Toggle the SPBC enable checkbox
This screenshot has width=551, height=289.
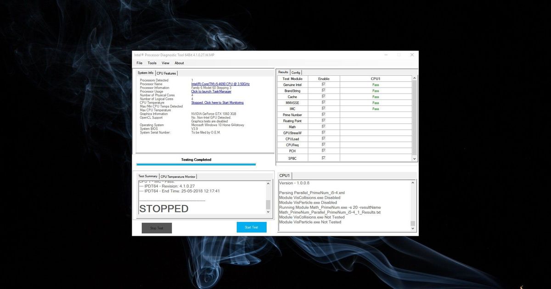(324, 158)
